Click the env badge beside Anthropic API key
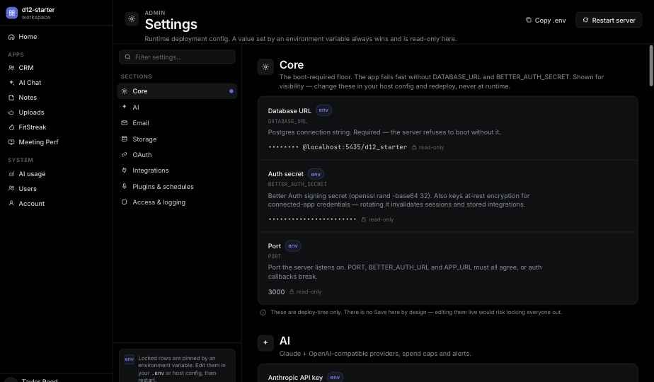This screenshot has height=382, width=654. point(335,378)
